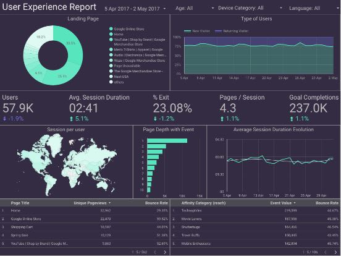Select the Home row in Page Title table

click(85, 210)
